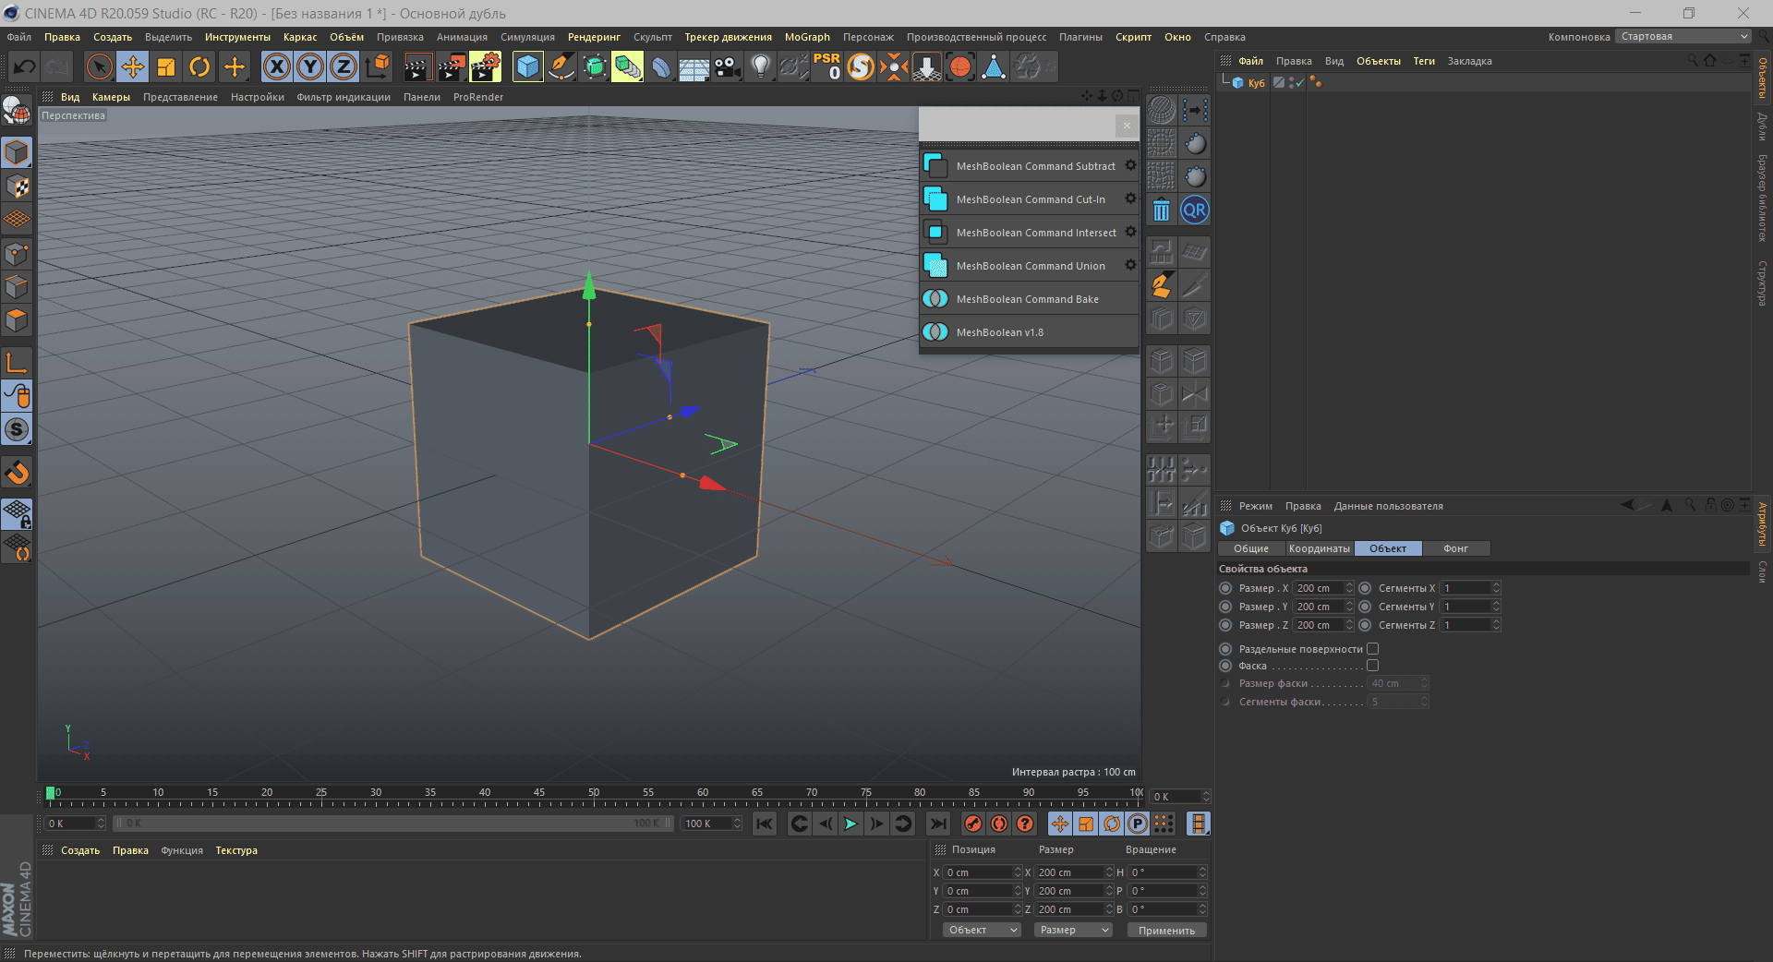
Task: Click the trash delete icon in side palette
Action: [x=1162, y=210]
